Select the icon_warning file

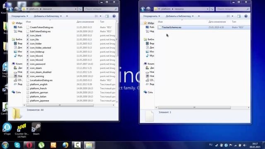click(37, 76)
